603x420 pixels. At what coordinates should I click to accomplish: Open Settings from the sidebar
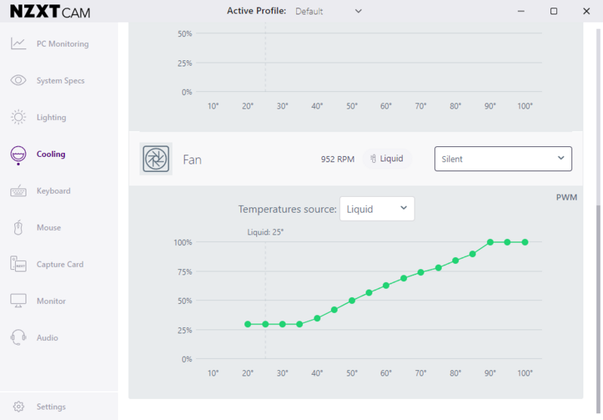[51, 407]
